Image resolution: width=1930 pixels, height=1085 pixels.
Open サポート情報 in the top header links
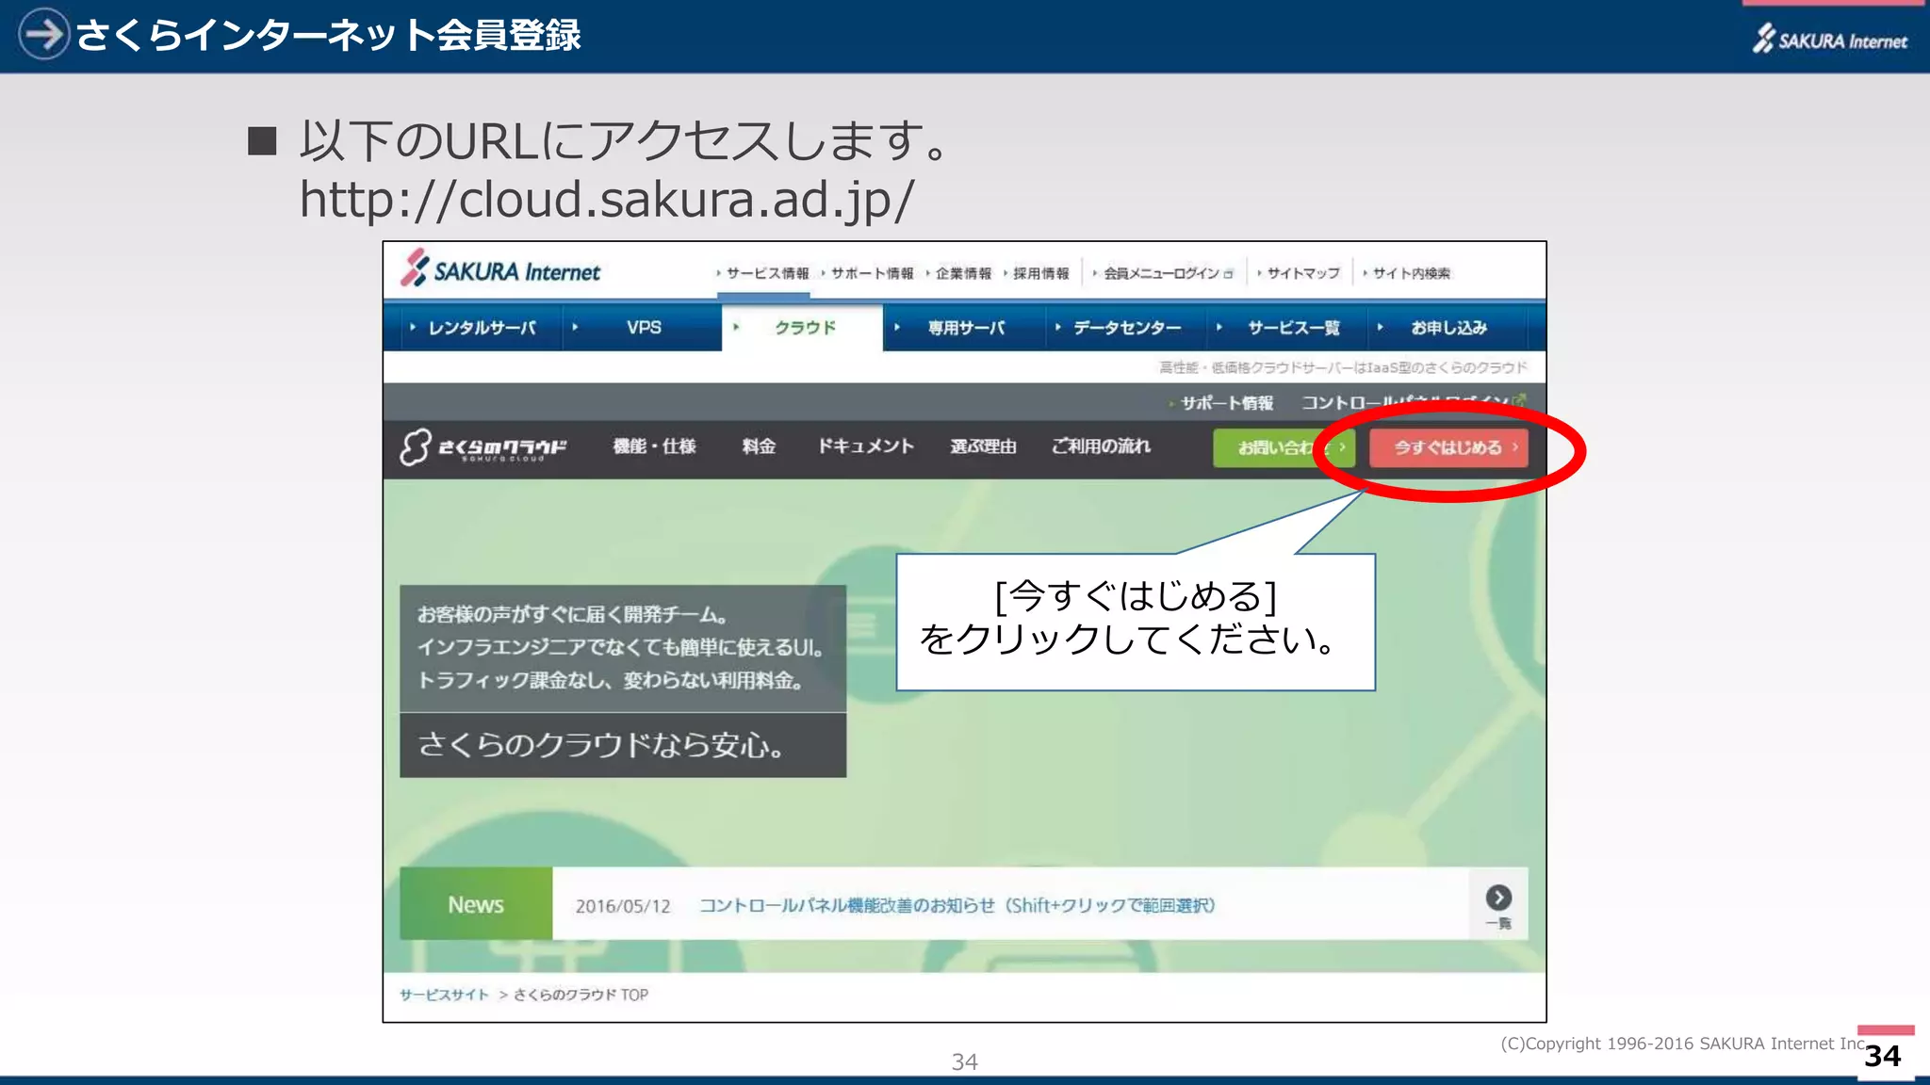872,273
